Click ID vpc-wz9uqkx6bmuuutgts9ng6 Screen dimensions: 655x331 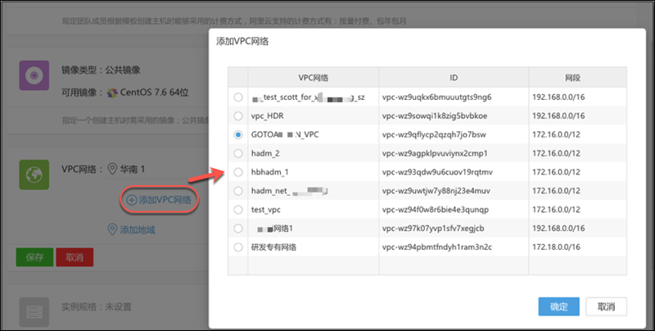436,97
